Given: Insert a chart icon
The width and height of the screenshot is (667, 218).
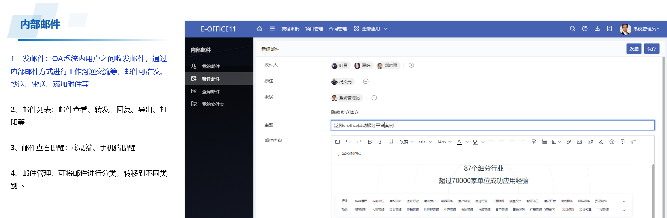Looking at the screenshot, I should pyautogui.click(x=633, y=142).
